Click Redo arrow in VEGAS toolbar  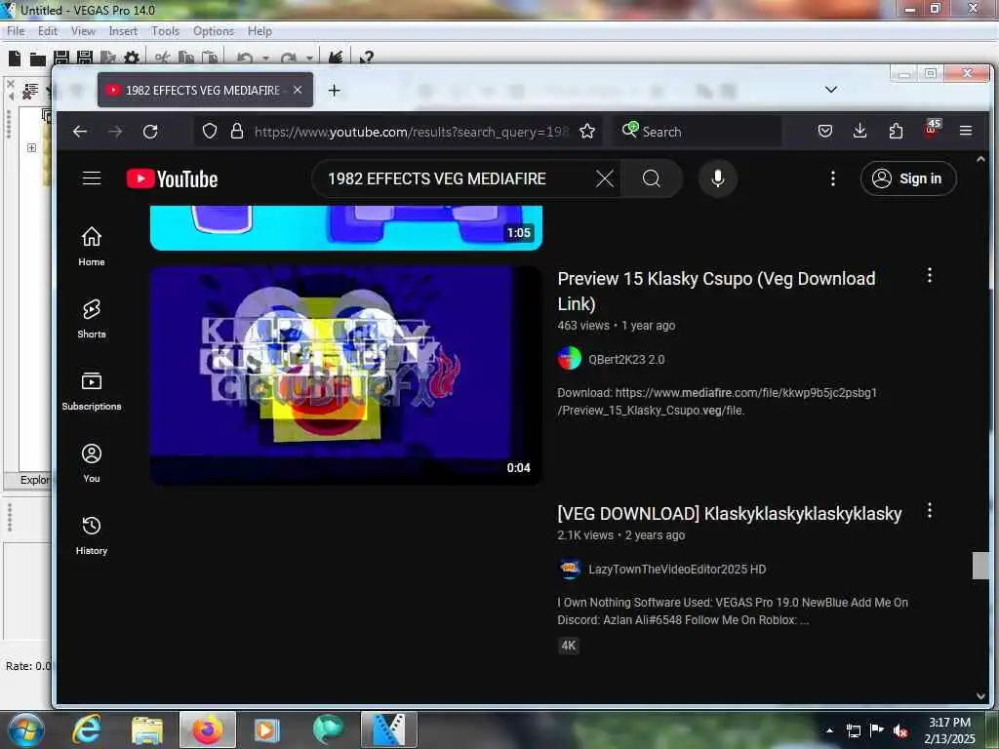[288, 59]
